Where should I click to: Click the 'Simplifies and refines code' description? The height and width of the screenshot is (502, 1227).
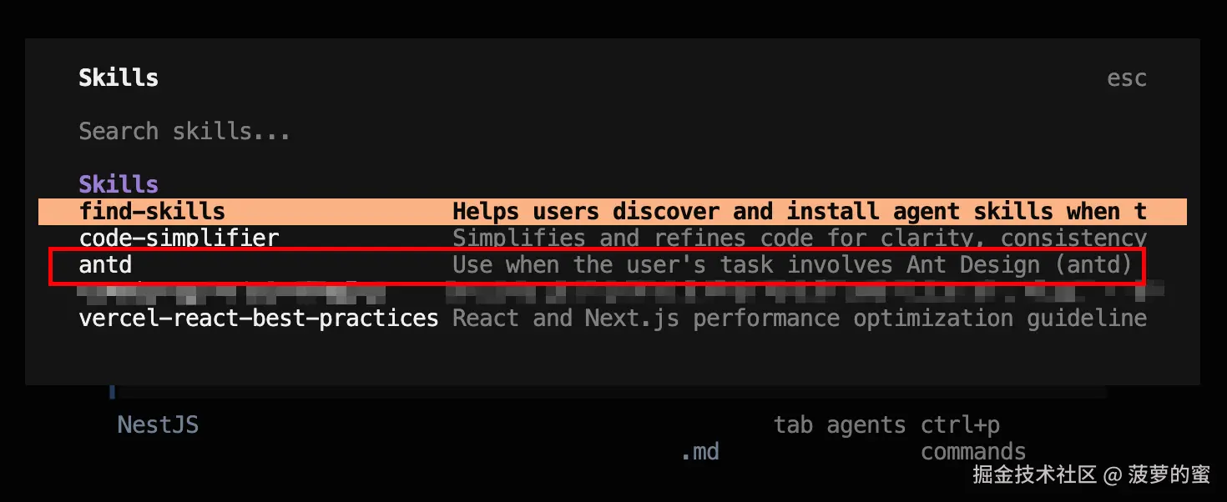point(799,238)
